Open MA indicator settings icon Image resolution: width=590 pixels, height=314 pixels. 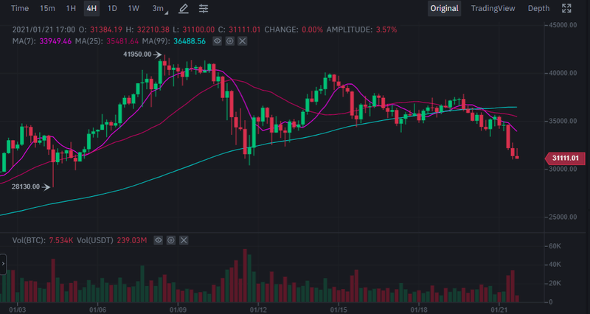230,41
